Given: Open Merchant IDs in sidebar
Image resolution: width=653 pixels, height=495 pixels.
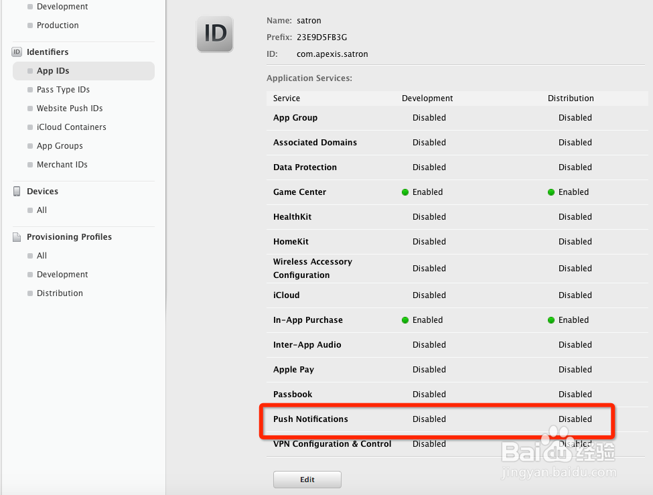Looking at the screenshot, I should 62,165.
